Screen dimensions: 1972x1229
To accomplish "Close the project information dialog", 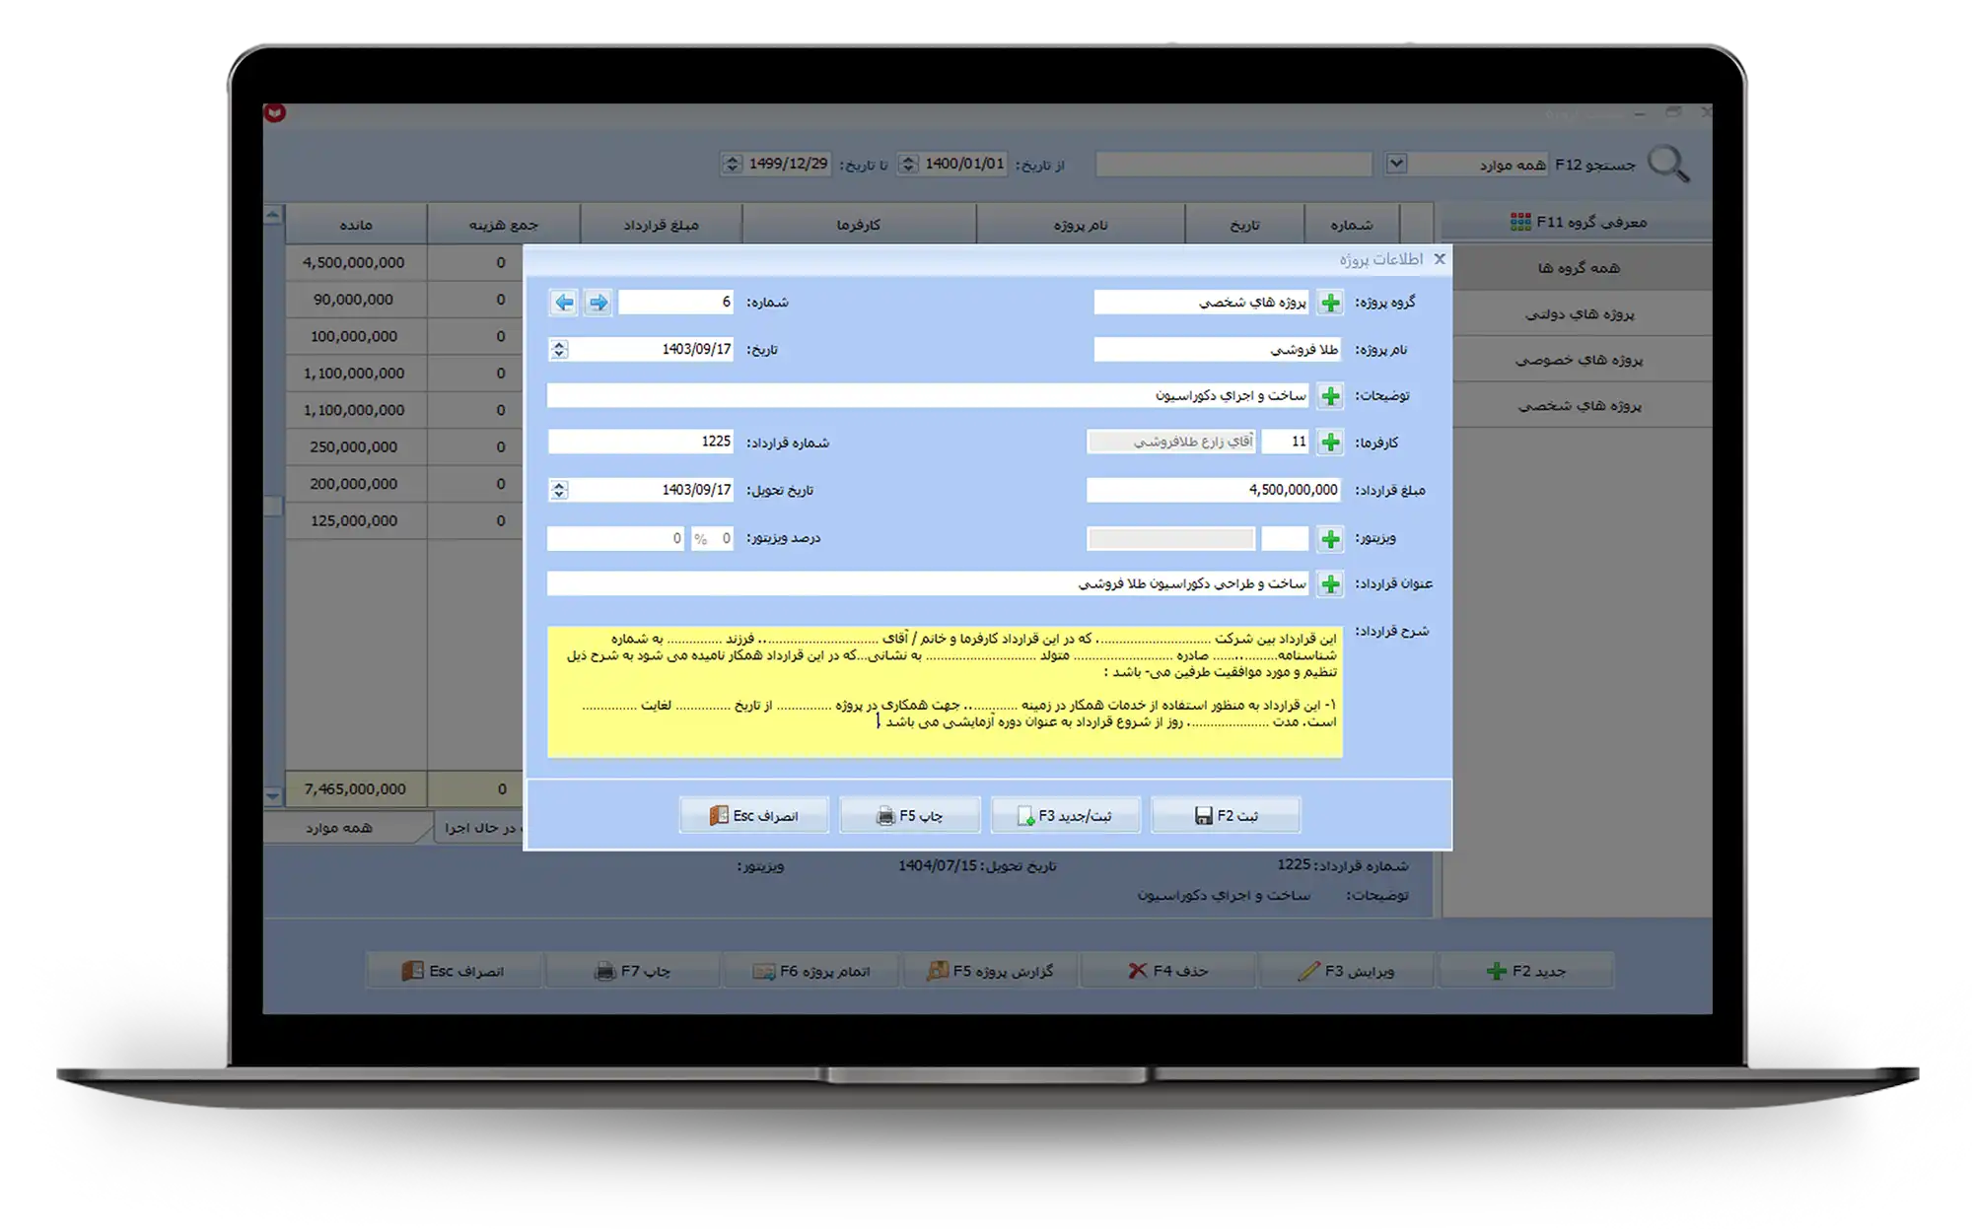I will pyautogui.click(x=1440, y=259).
